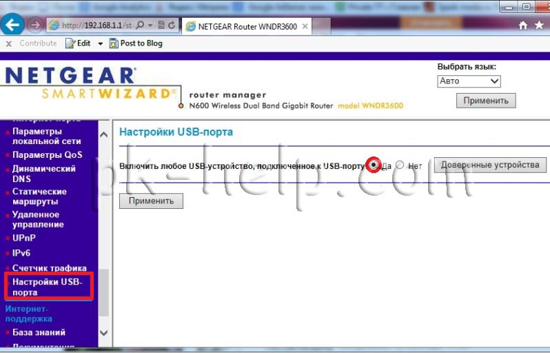This screenshot has width=550, height=353.
Task: Open IPv6 menu link
Action: point(21,252)
